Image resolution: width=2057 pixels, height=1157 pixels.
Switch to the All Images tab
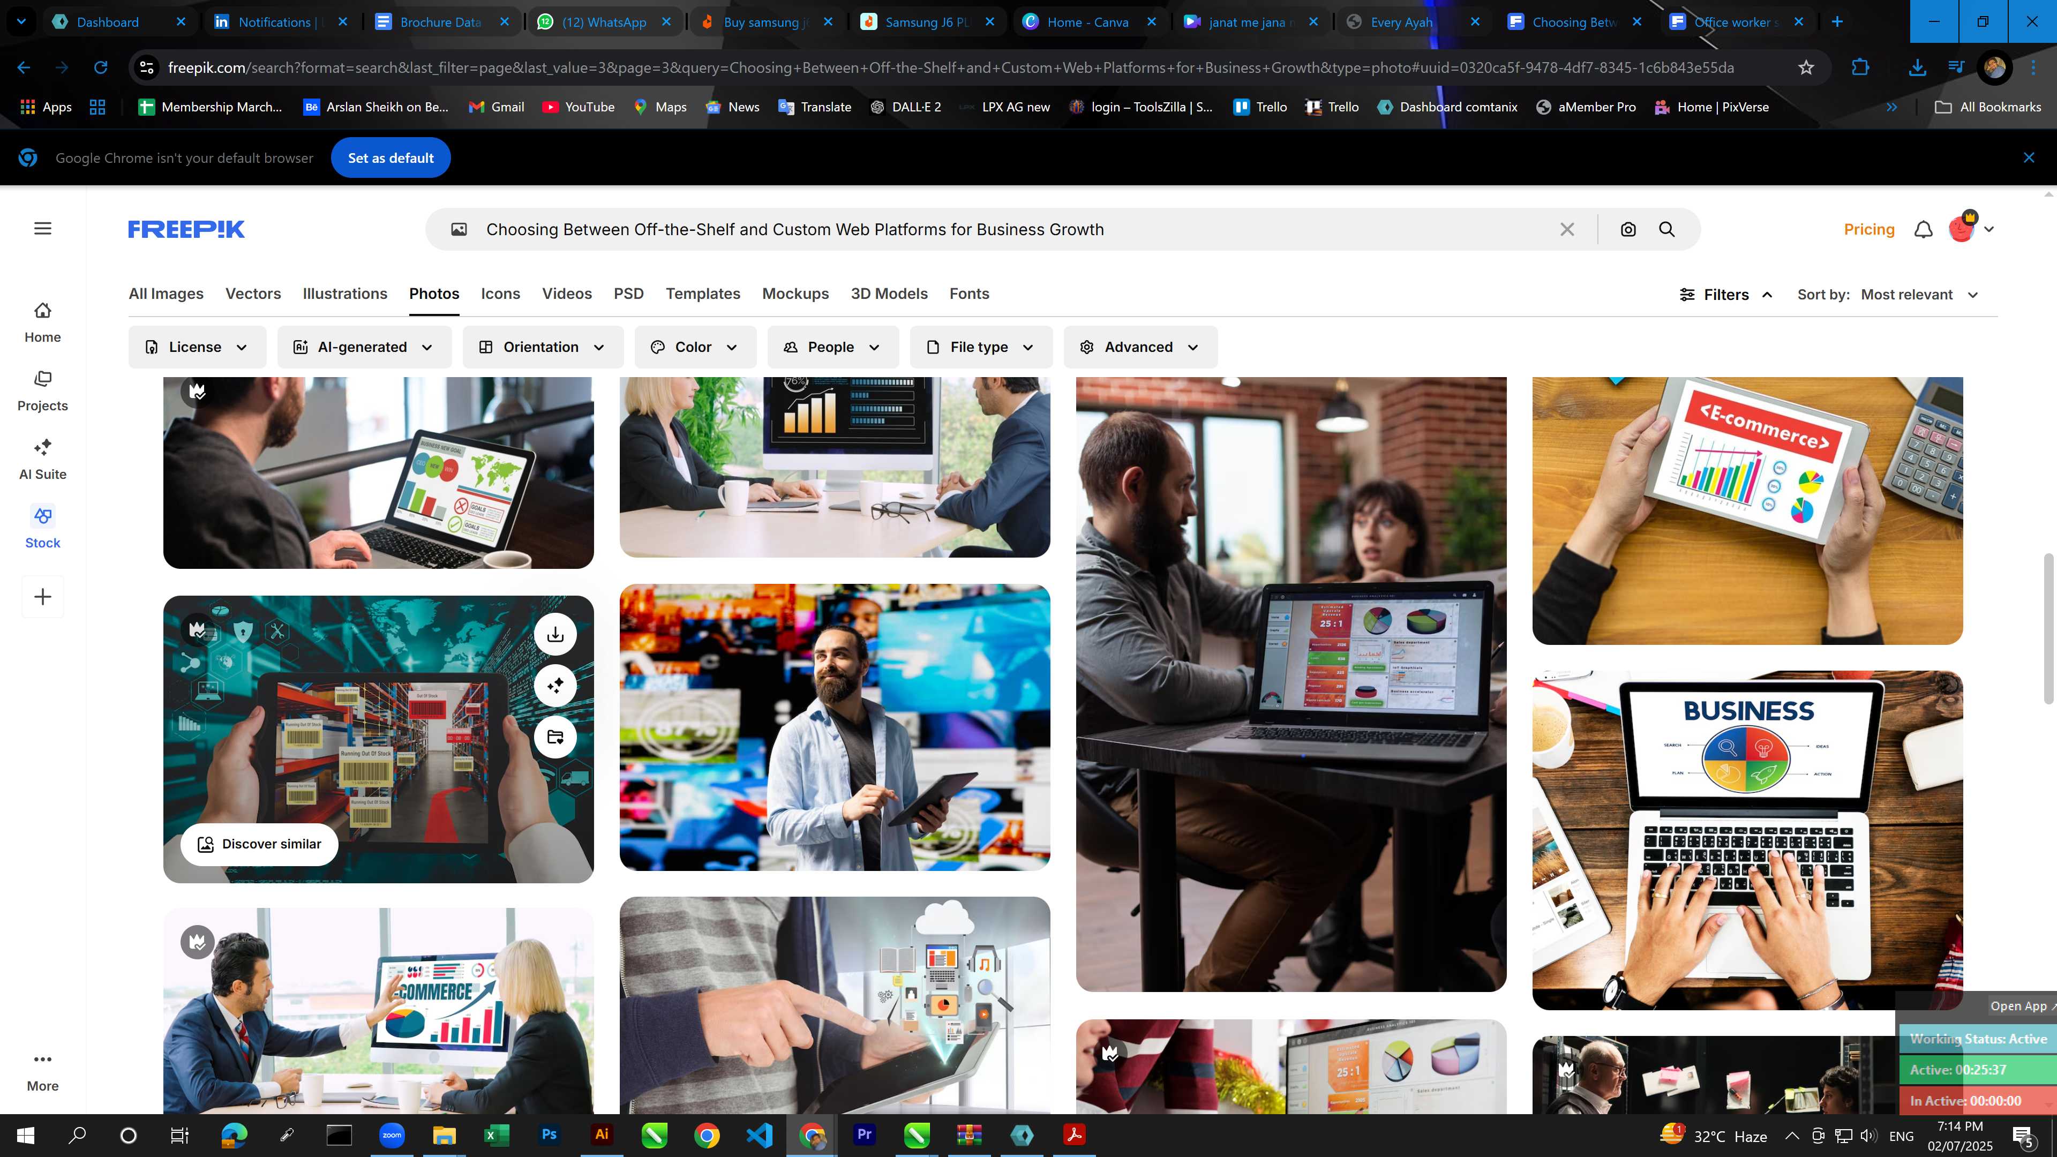tap(166, 294)
